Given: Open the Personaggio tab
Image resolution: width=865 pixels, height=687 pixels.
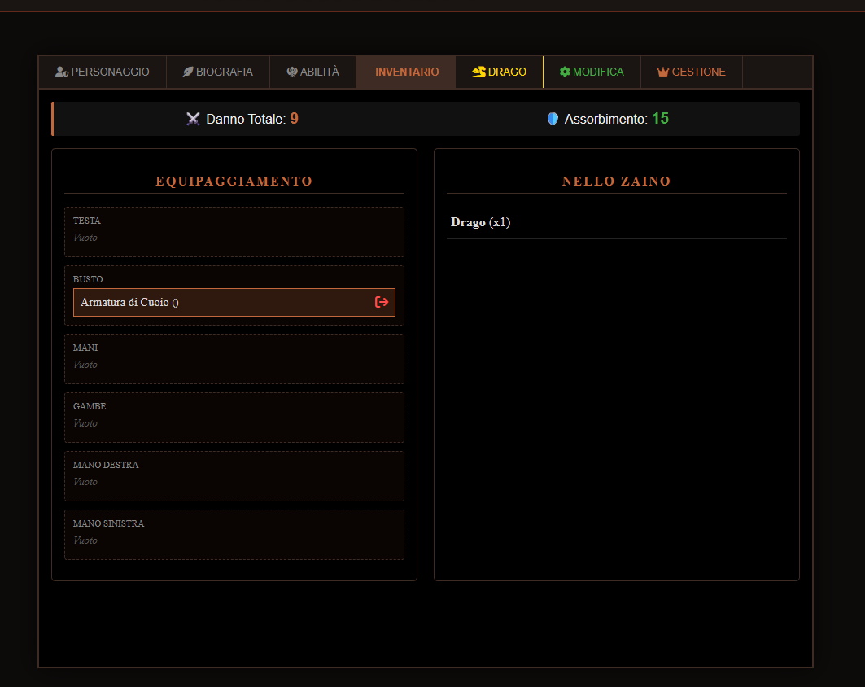Looking at the screenshot, I should click(x=103, y=72).
